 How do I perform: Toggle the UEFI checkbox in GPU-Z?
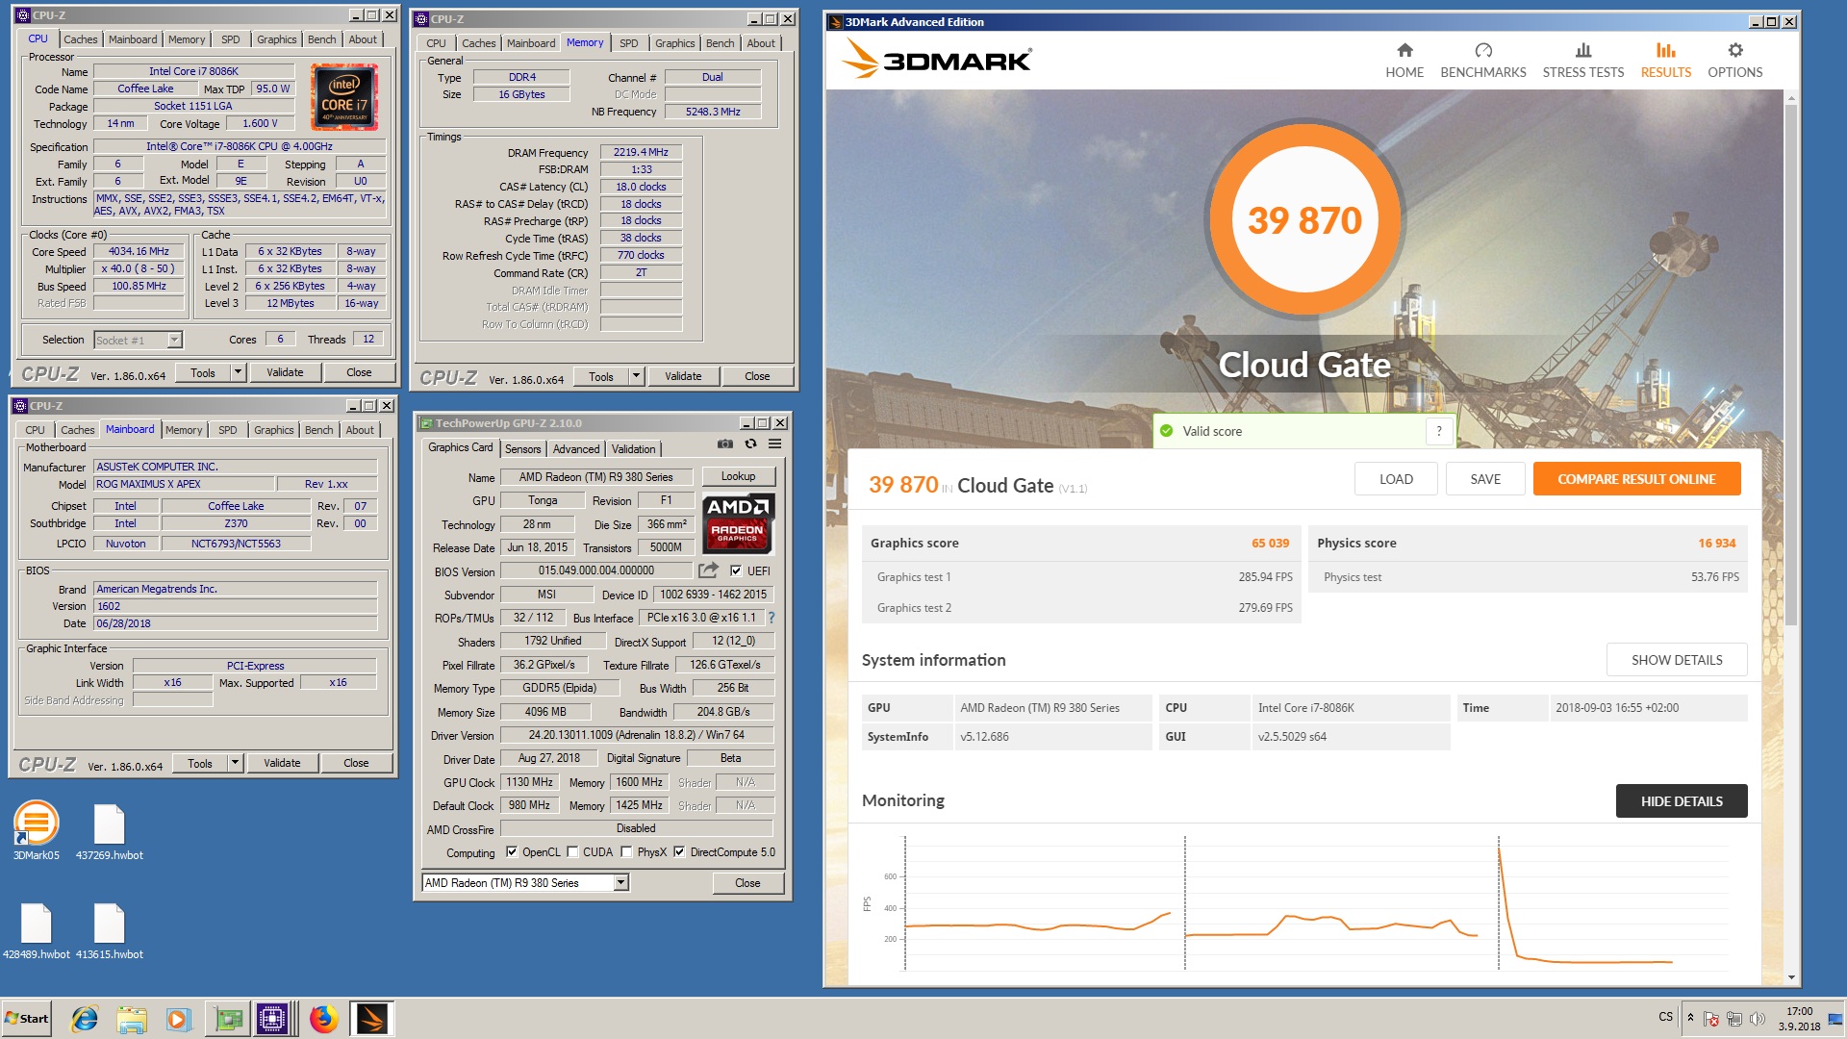tap(736, 570)
